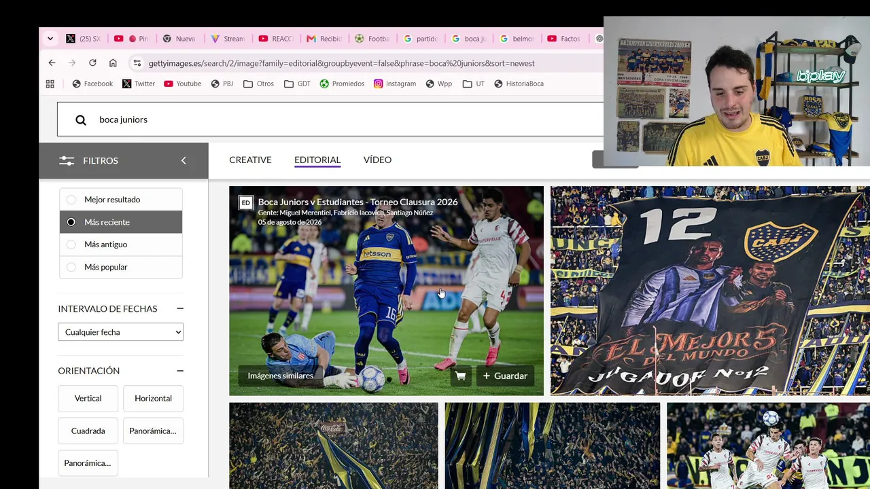Open the Creative results tab
This screenshot has width=870, height=489.
tap(250, 160)
